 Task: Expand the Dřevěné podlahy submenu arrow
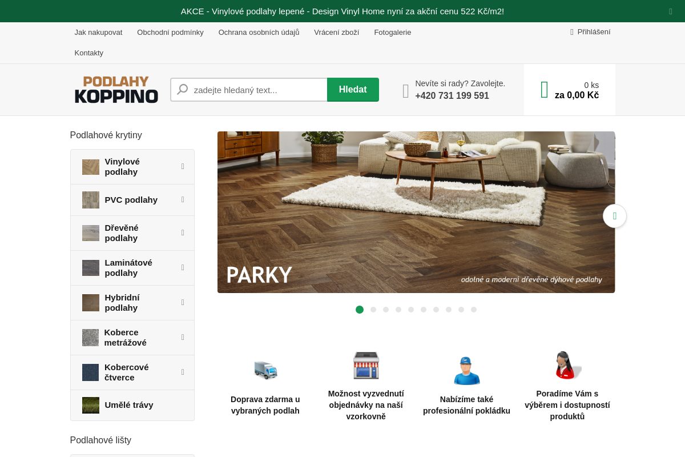tap(183, 232)
